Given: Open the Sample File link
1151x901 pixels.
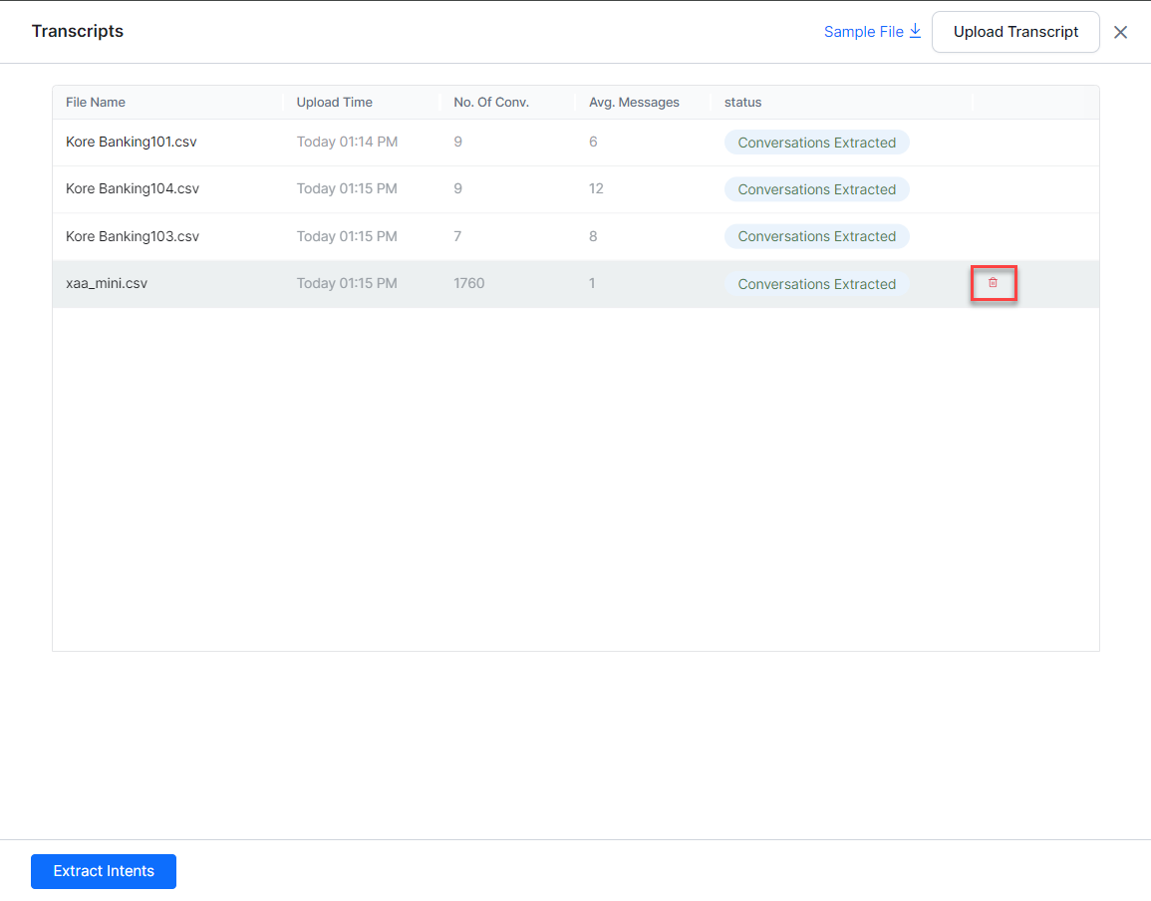Looking at the screenshot, I should pyautogui.click(x=863, y=32).
